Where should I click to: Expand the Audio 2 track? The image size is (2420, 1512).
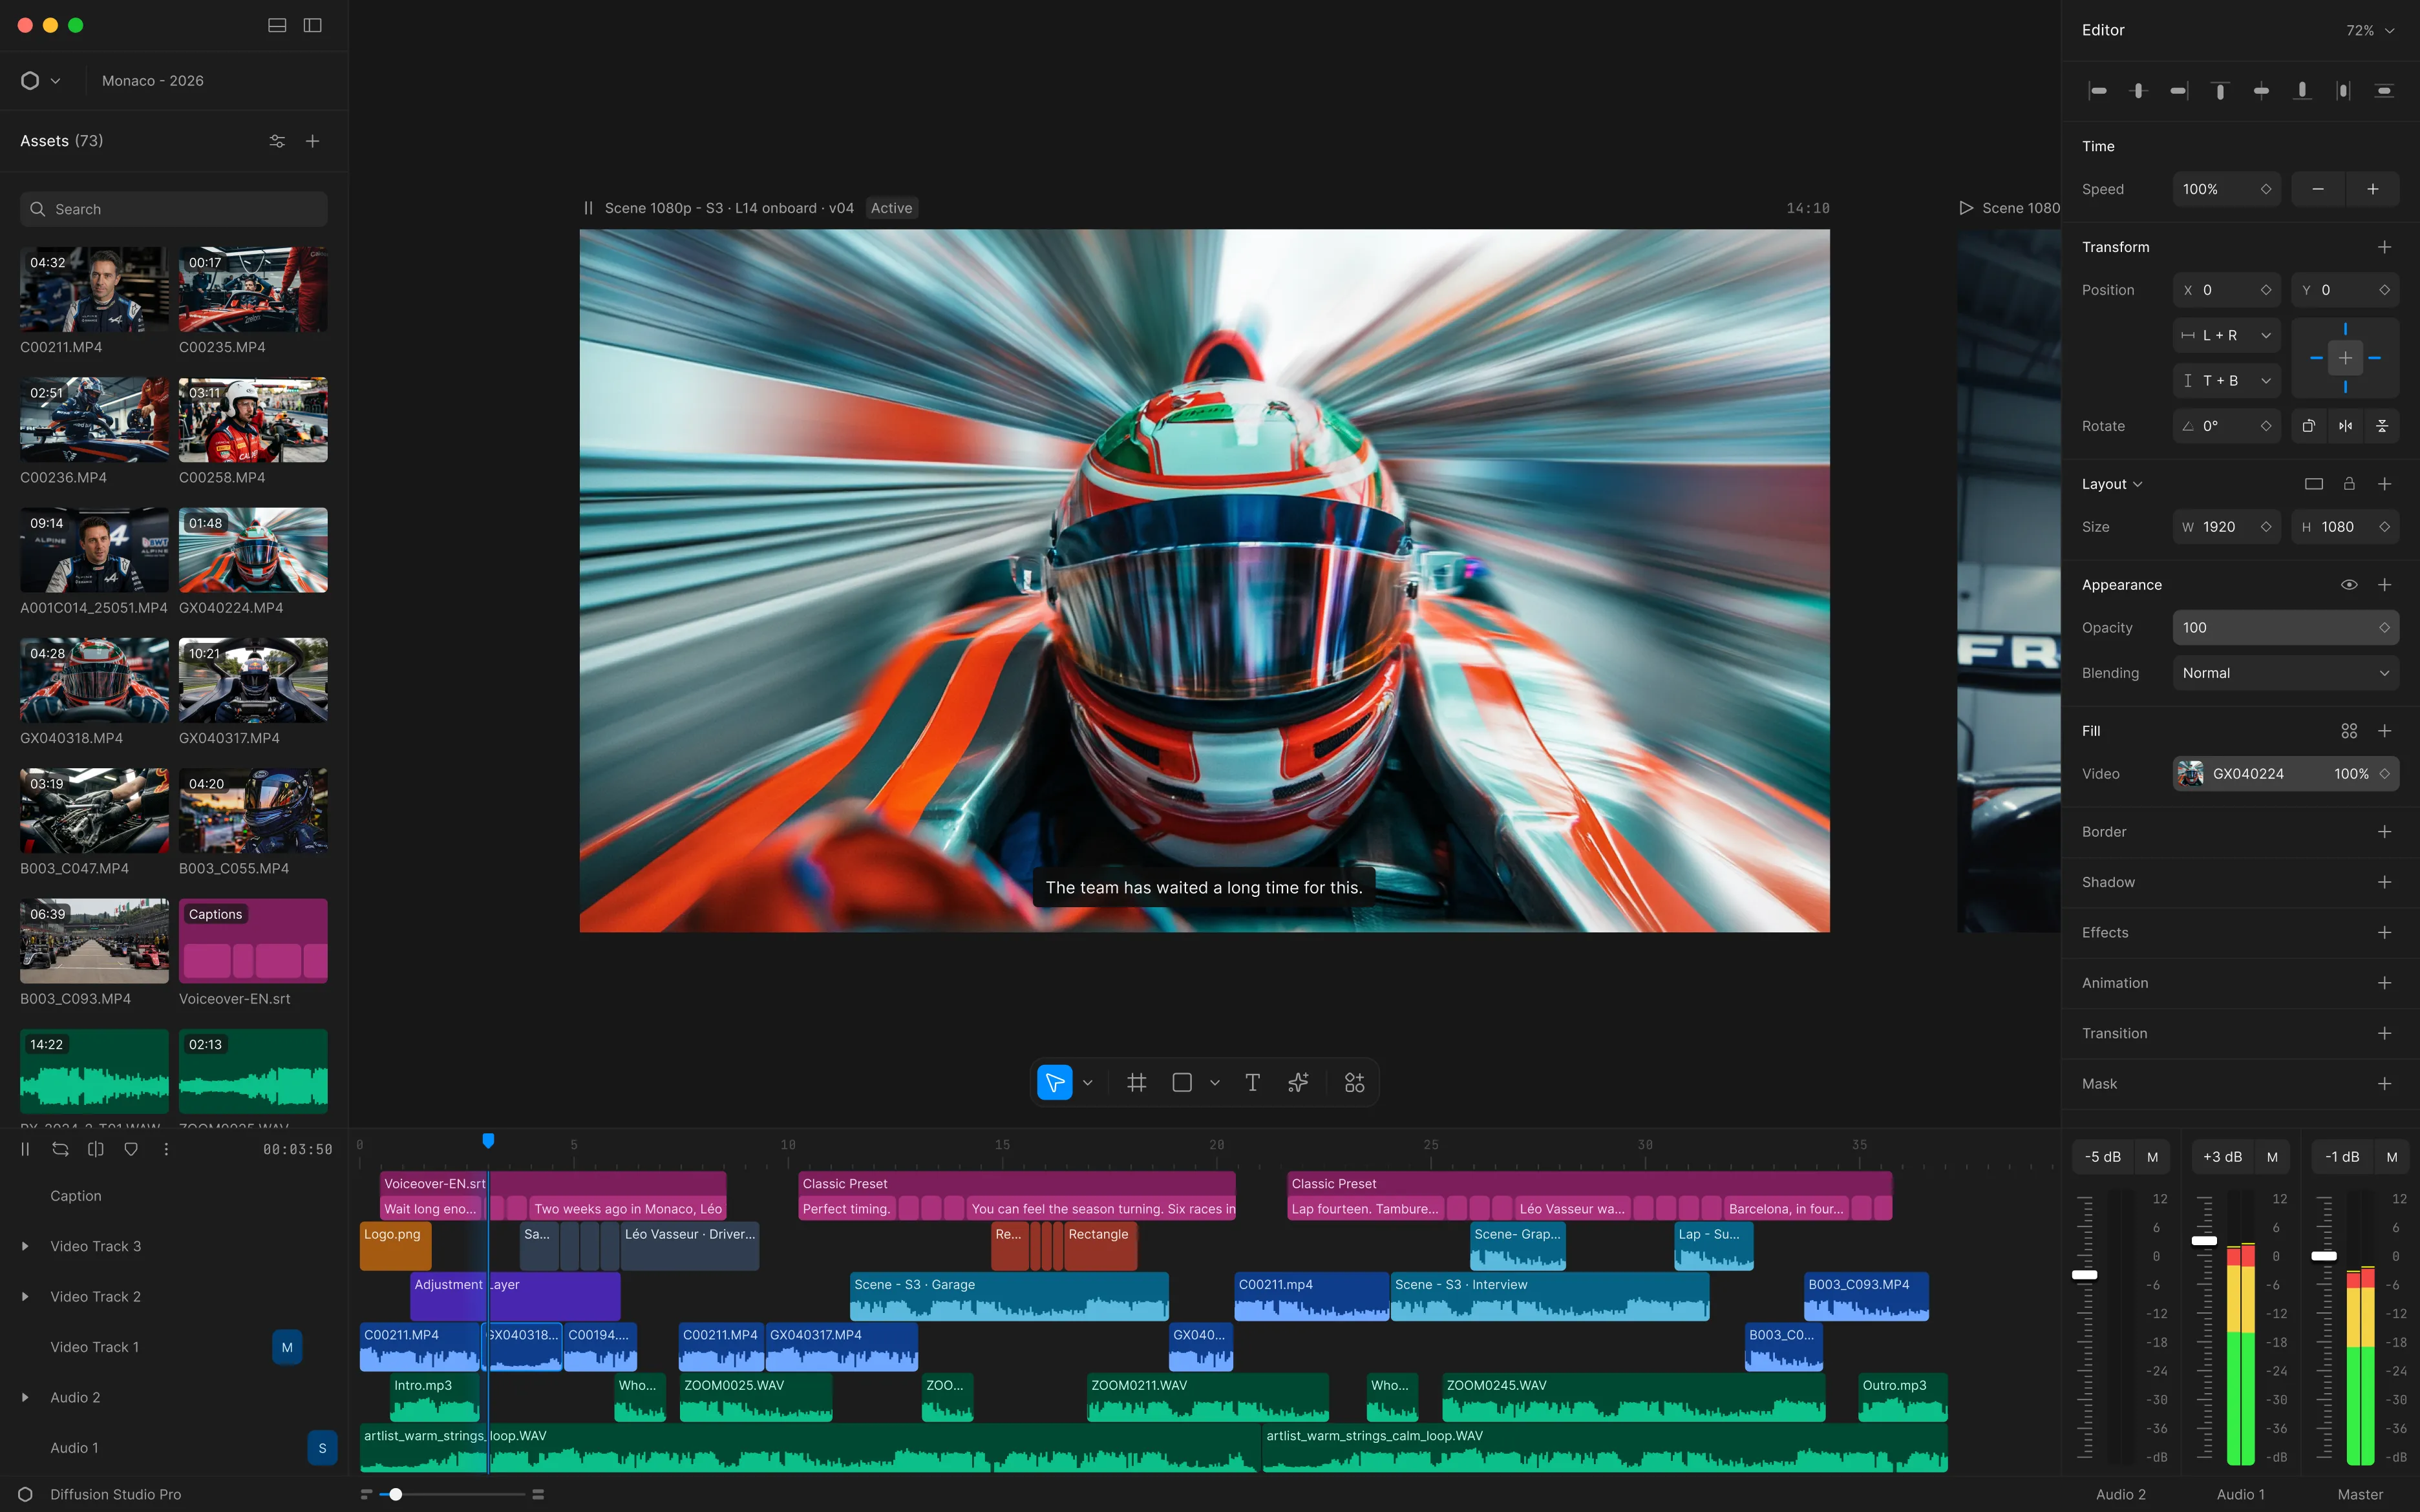tap(25, 1397)
